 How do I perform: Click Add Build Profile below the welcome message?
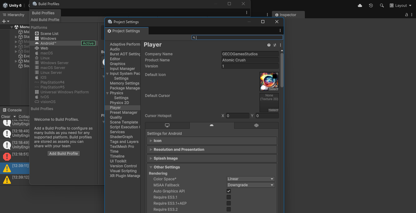pos(64,153)
